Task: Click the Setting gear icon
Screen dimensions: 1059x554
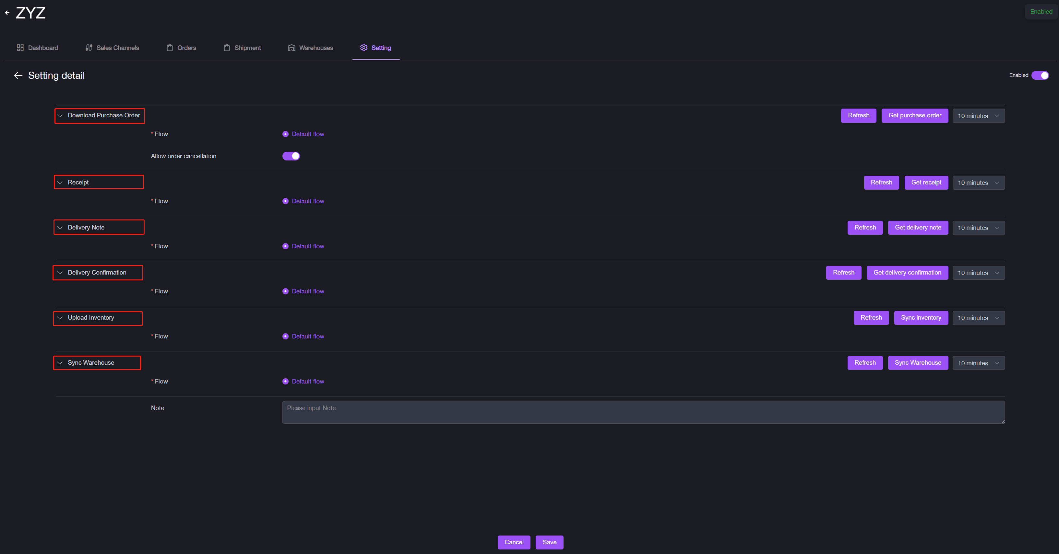Action: [x=363, y=48]
